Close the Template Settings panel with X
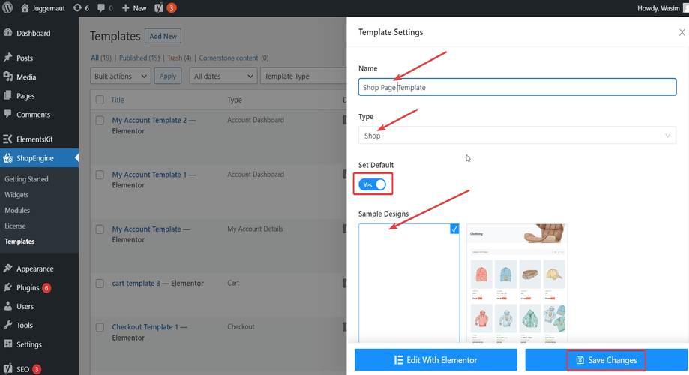Viewport: 689px width, 375px height. pos(682,32)
